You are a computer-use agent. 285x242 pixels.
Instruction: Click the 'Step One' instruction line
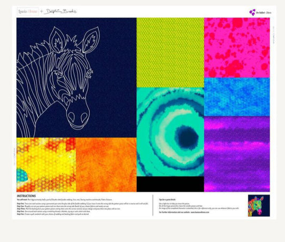pyautogui.click(x=82, y=204)
